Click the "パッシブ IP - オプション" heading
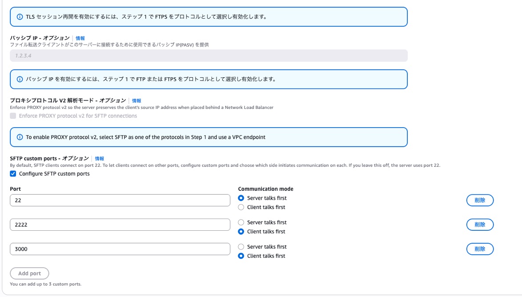 coord(40,38)
